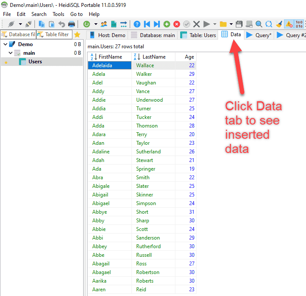Select the Users table in tree

click(x=35, y=62)
